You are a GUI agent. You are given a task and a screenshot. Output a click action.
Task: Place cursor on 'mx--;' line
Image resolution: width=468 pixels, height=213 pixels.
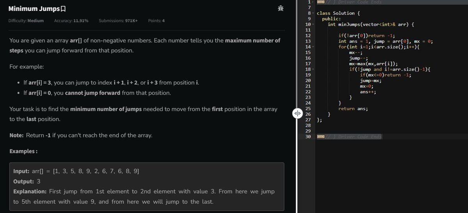click(356, 53)
